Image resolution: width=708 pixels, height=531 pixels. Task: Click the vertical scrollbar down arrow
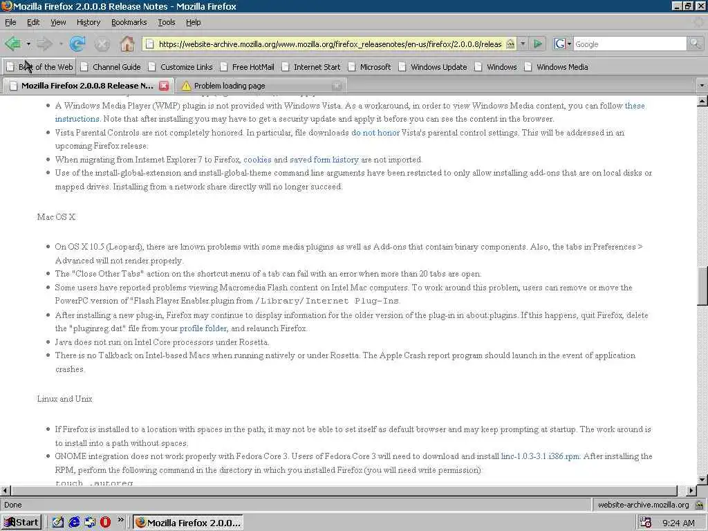702,480
